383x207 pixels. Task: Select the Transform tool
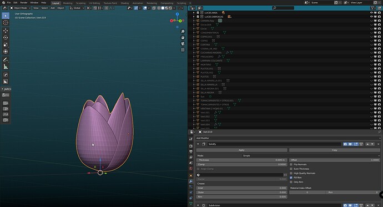point(6,52)
